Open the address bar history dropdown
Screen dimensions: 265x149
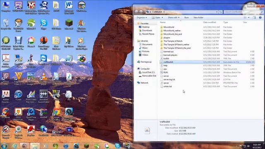[x=217, y=12]
